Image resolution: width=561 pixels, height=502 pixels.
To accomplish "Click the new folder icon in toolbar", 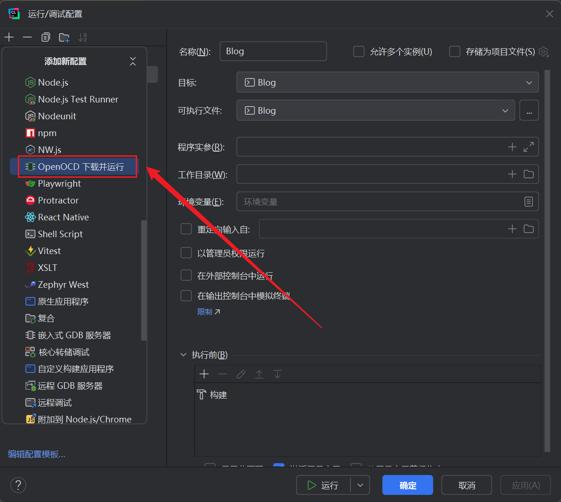I will (x=64, y=37).
